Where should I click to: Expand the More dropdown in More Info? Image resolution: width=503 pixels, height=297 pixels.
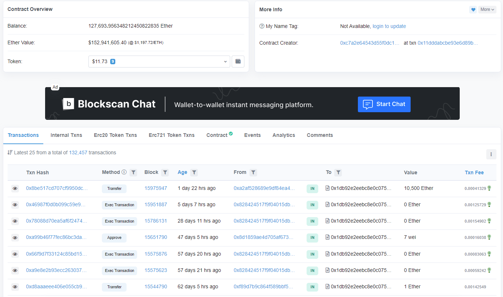487,10
